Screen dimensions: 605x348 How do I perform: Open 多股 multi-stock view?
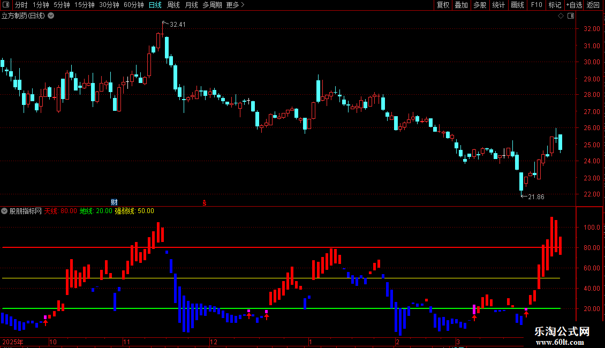click(x=480, y=5)
